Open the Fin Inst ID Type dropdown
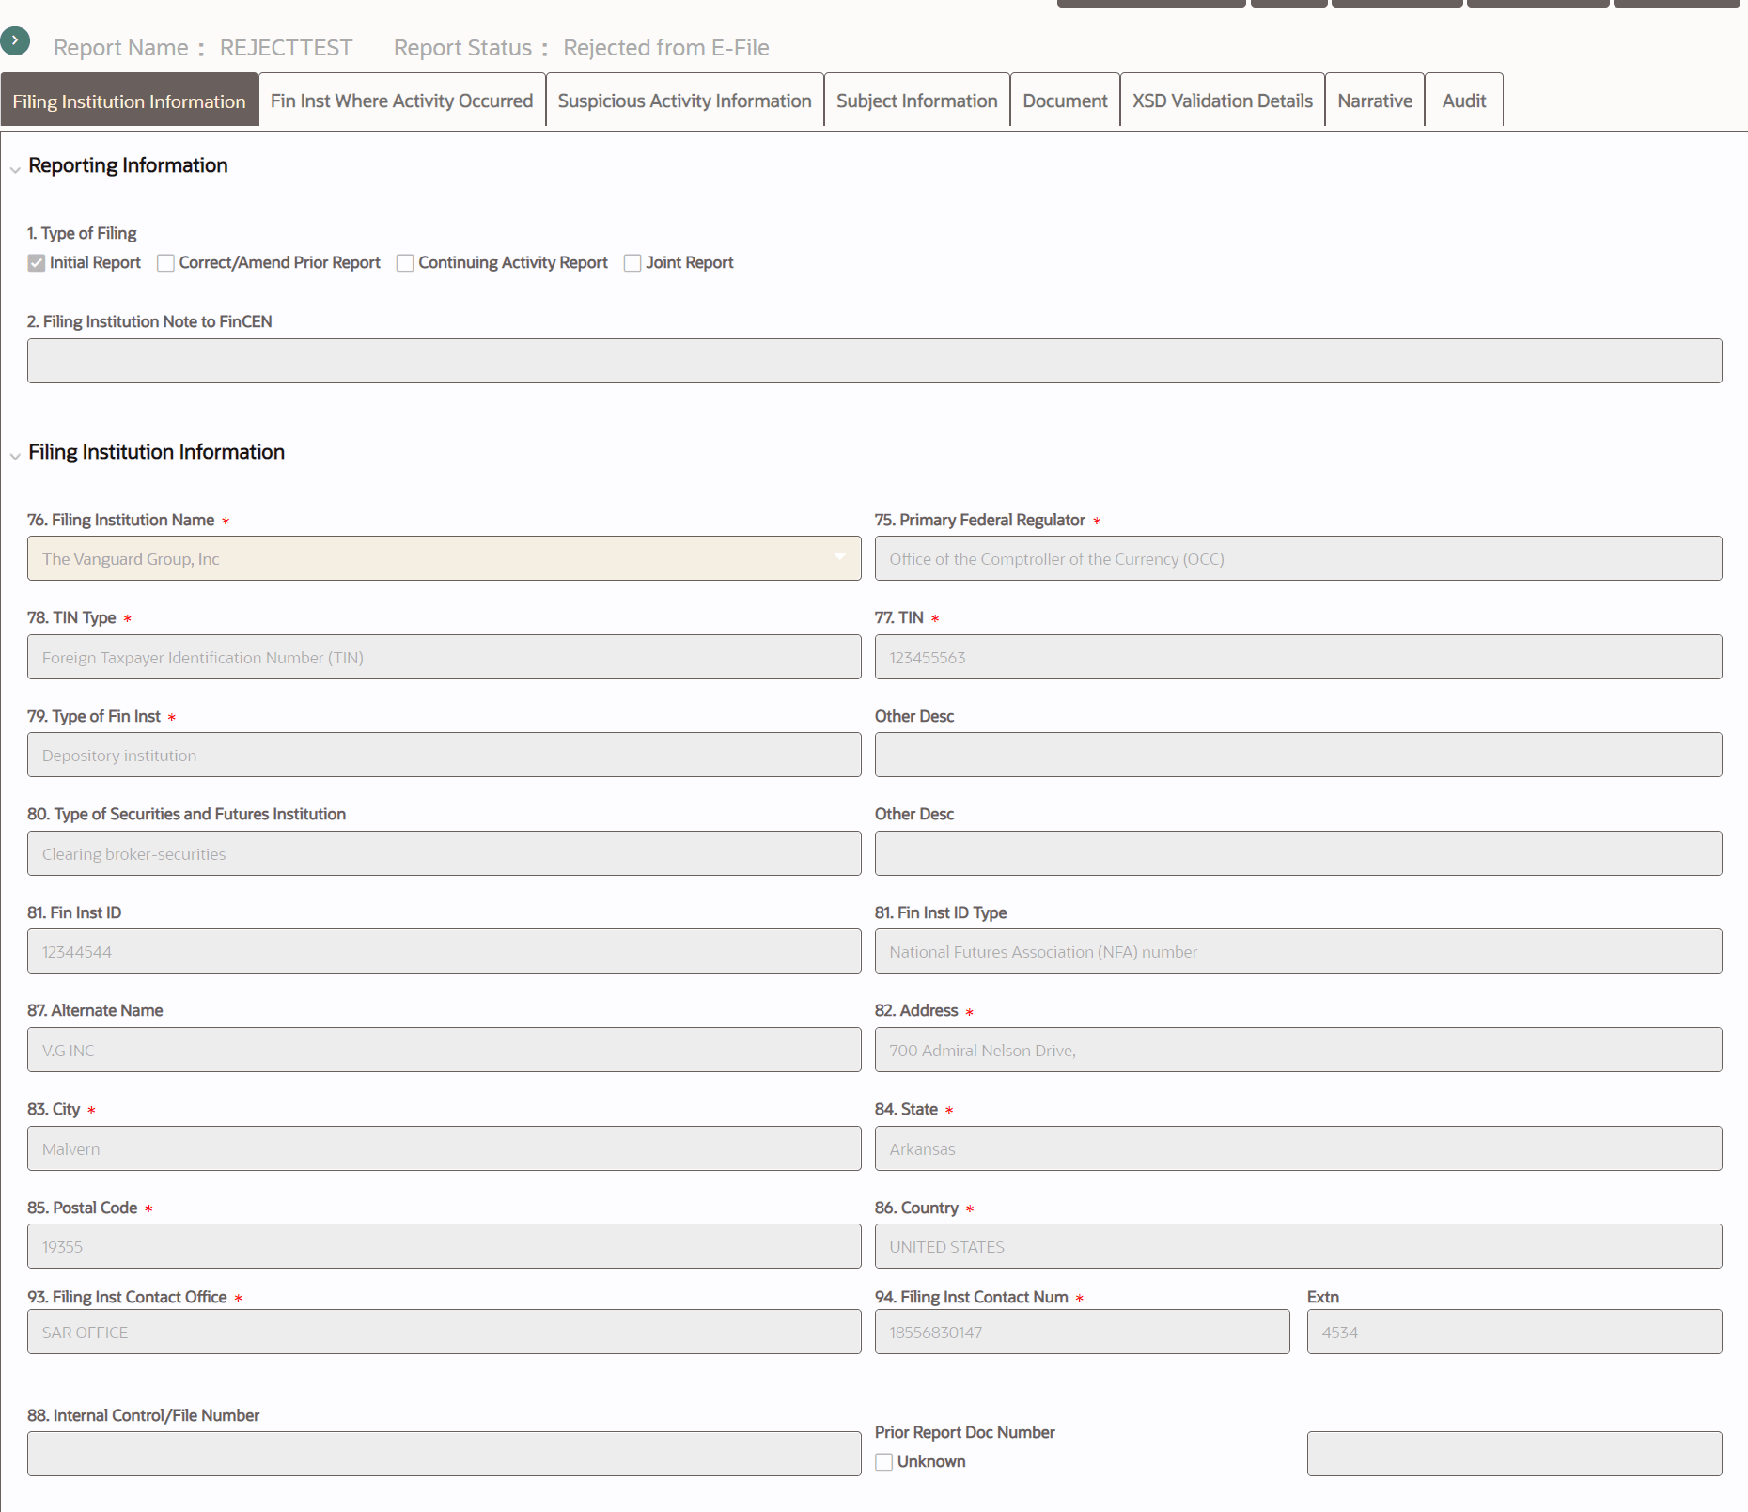1748x1512 pixels. tap(1299, 951)
